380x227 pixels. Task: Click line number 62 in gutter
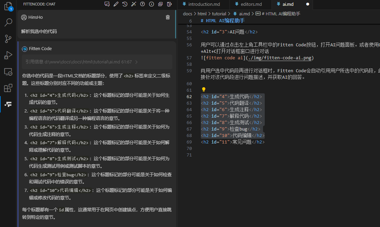(x=189, y=96)
